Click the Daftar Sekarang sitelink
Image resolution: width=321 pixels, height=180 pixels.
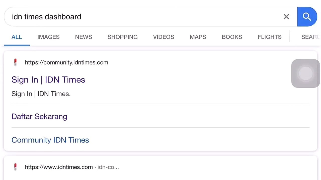pyautogui.click(x=39, y=116)
